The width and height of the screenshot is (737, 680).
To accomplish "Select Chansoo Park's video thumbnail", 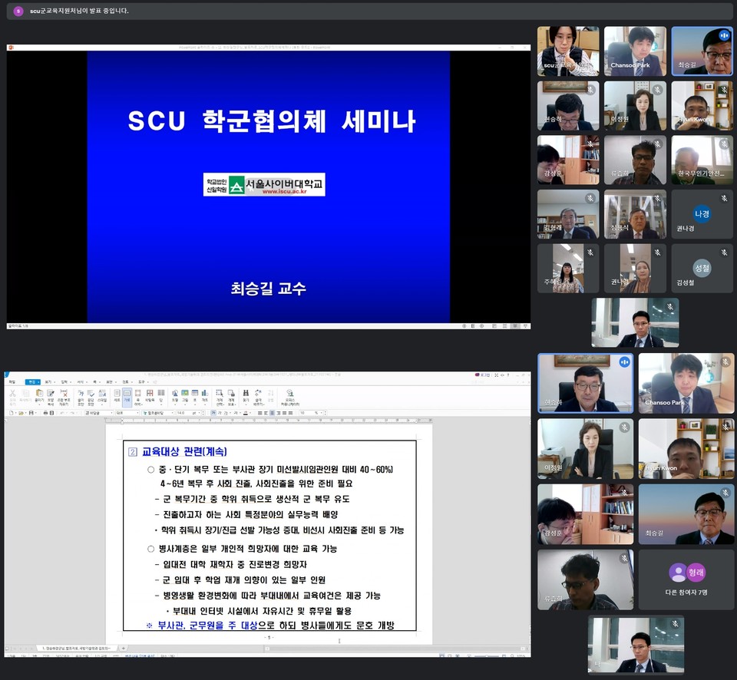I will [685, 383].
